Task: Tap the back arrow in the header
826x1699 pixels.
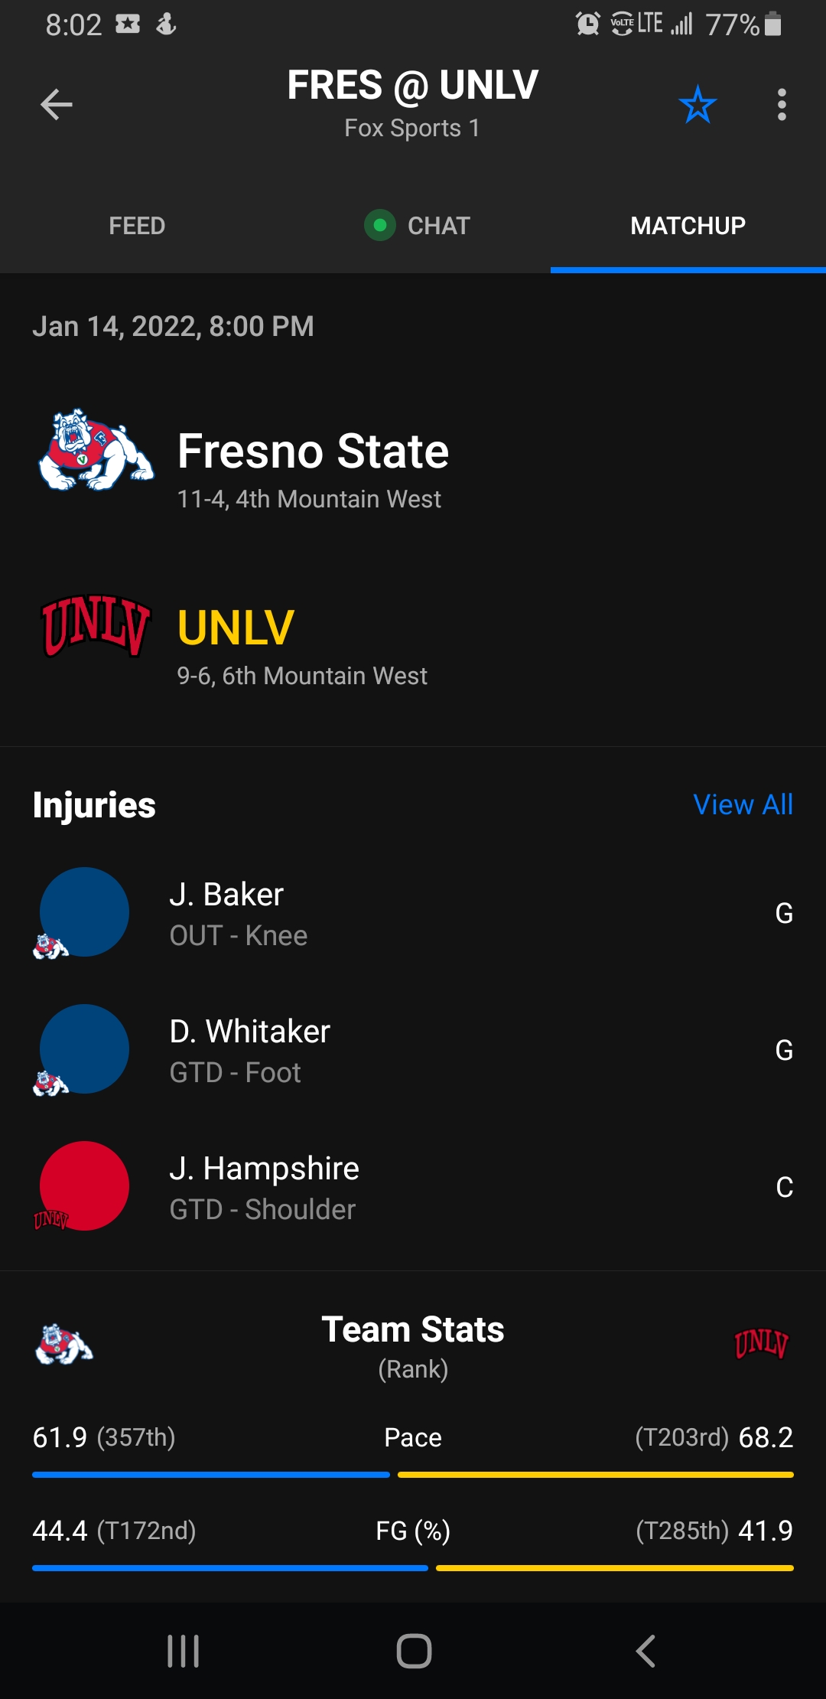Action: pyautogui.click(x=57, y=105)
